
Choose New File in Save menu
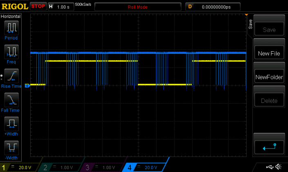(x=269, y=52)
